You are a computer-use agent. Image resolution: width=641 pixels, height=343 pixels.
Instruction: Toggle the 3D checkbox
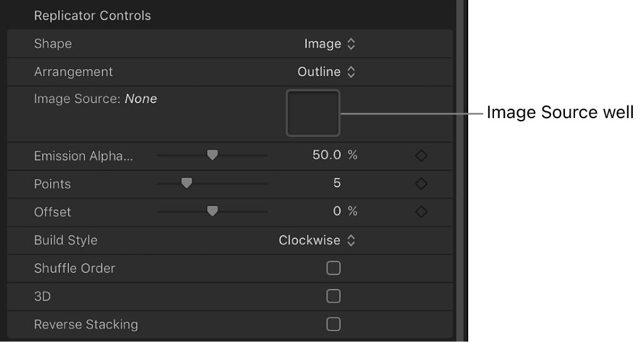click(x=334, y=296)
